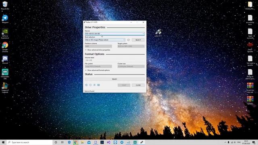
Task: Select the League of Legends desktop icon
Action: [5, 88]
